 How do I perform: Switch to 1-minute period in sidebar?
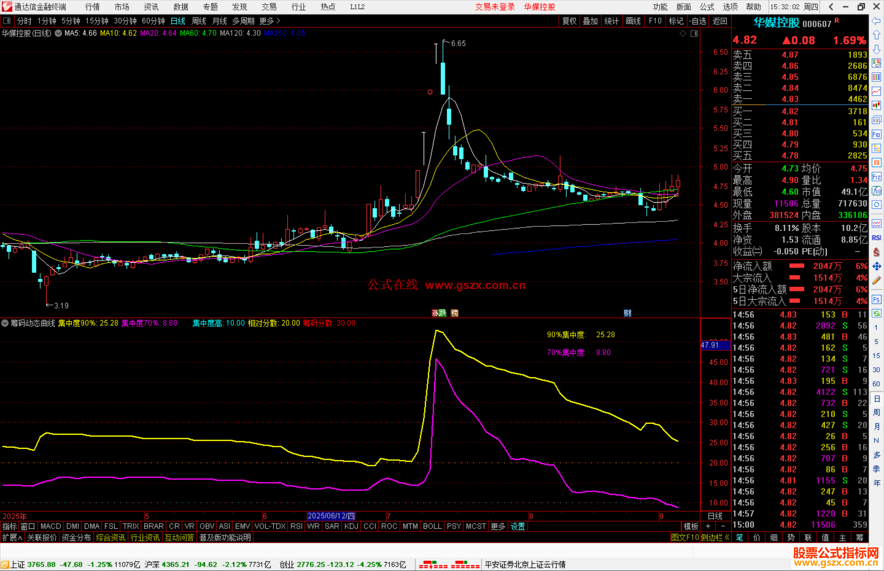pos(876,327)
